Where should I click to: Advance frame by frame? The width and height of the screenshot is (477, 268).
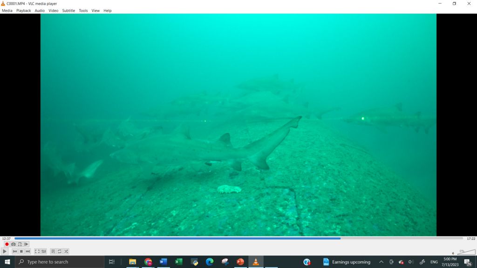tap(26, 244)
